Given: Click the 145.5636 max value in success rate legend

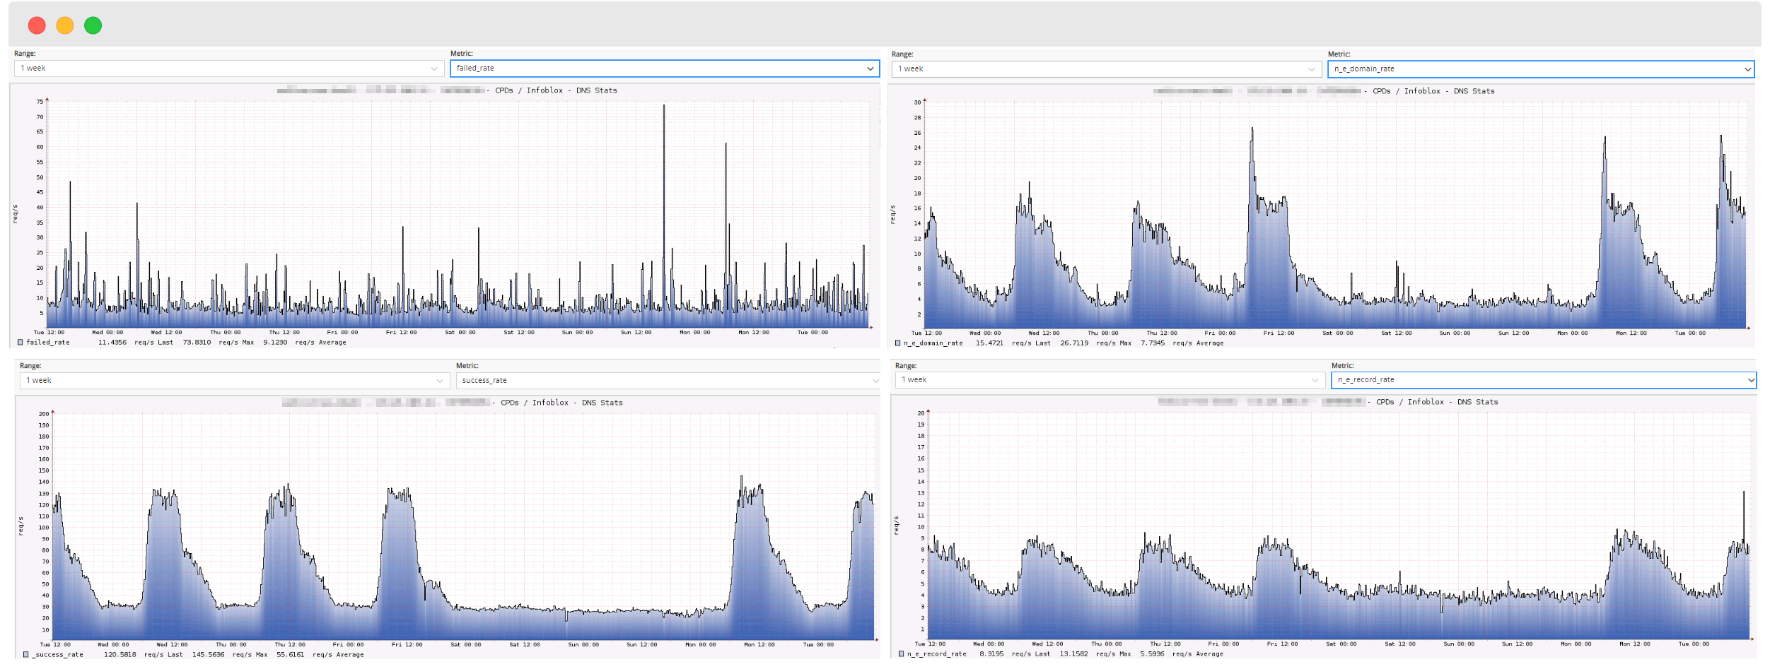Looking at the screenshot, I should click(208, 655).
